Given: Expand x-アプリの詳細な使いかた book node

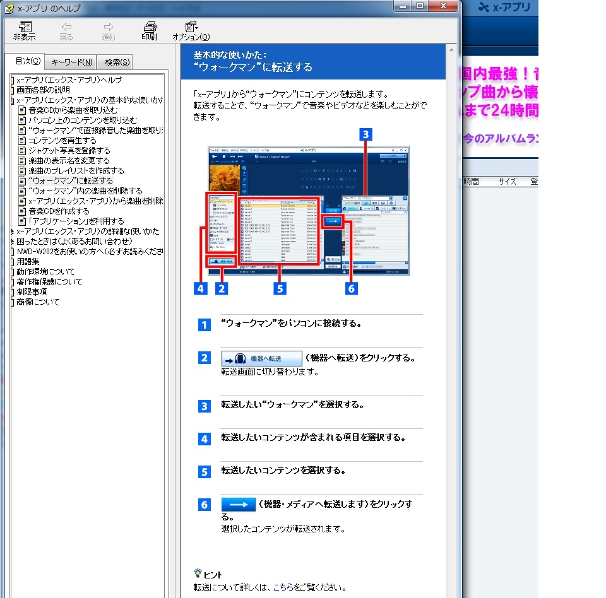Looking at the screenshot, I should 13,232.
